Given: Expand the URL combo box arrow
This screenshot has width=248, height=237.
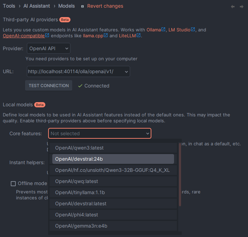Looking at the screenshot, I should 126,72.
